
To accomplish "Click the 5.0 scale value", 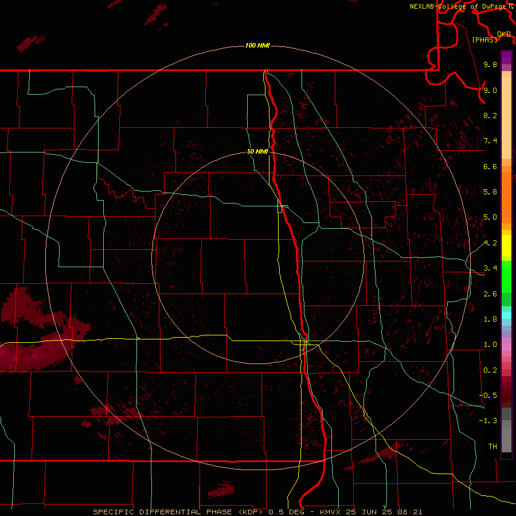I will pos(490,217).
